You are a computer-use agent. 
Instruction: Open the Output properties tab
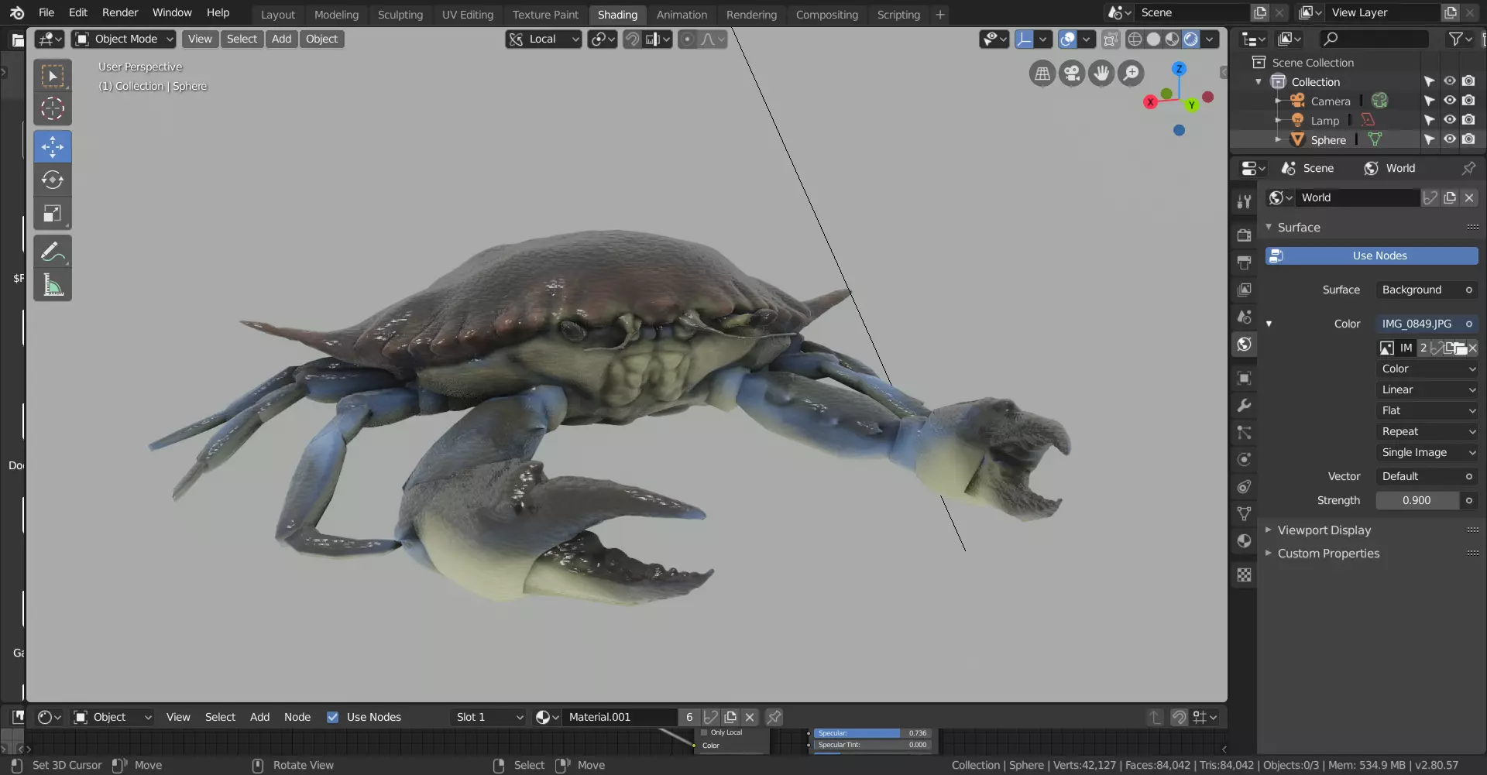click(1244, 262)
